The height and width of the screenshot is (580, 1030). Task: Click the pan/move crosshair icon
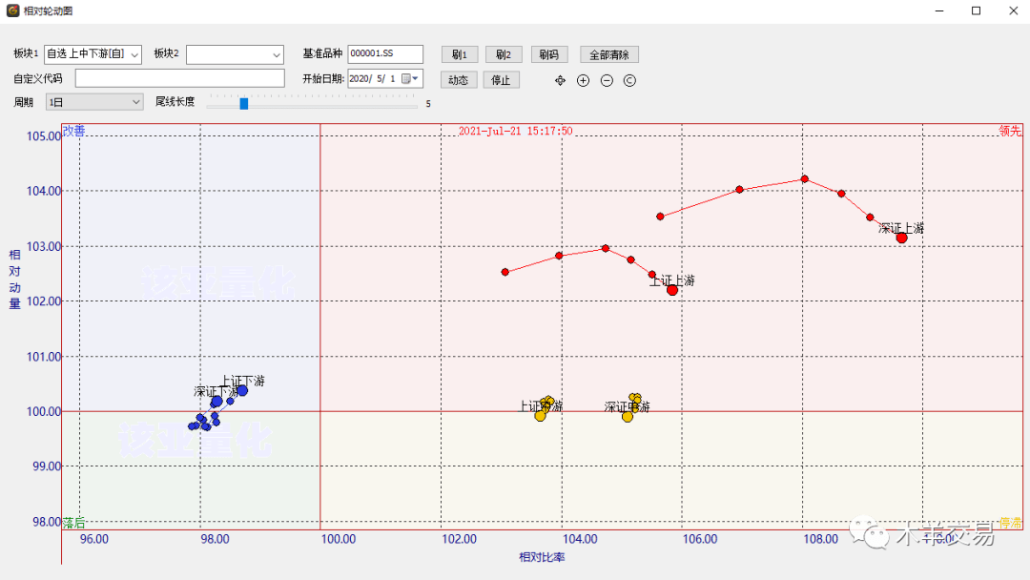[x=560, y=80]
